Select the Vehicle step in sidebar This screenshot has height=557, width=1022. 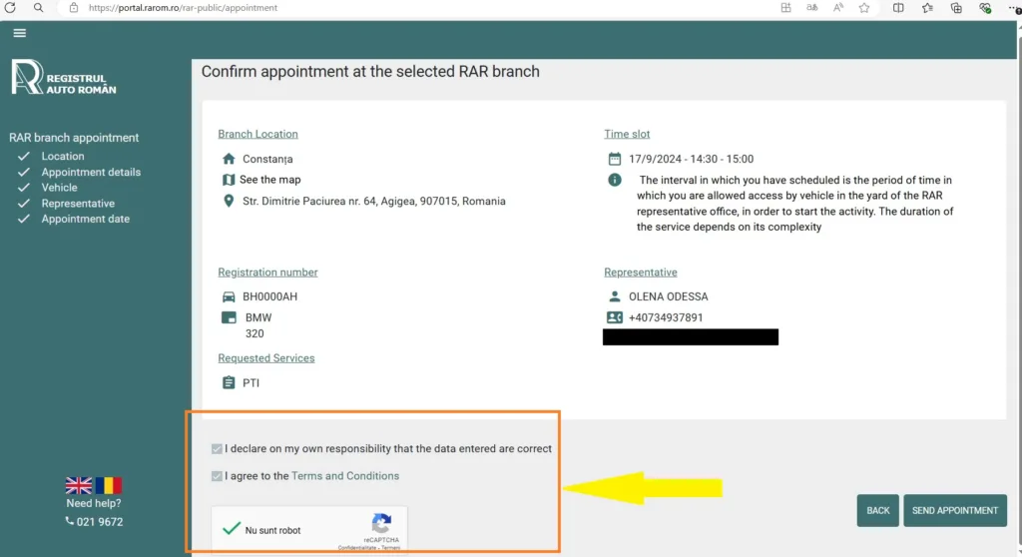click(59, 188)
